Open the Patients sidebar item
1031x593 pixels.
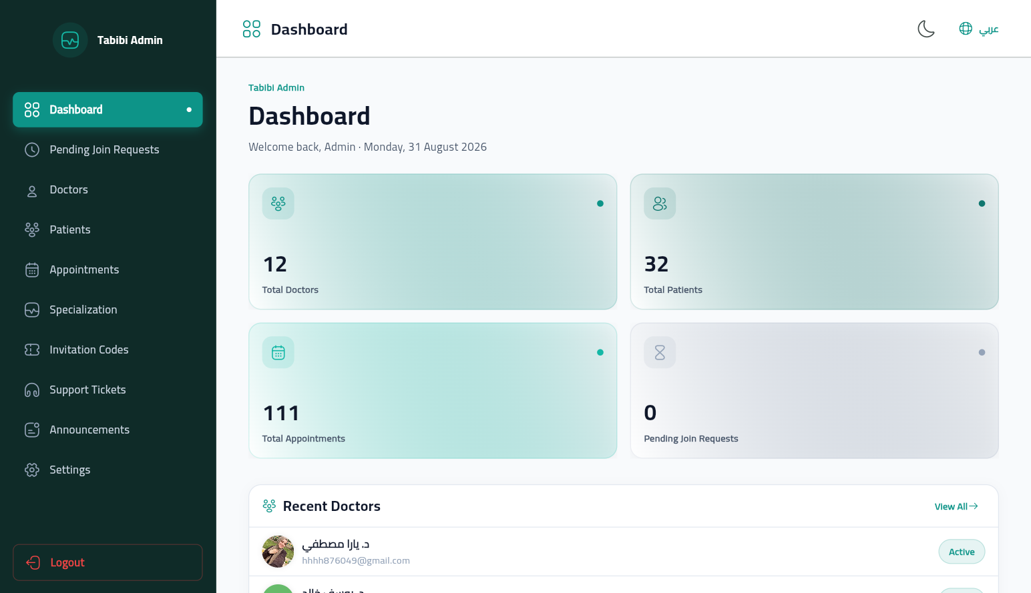(108, 229)
